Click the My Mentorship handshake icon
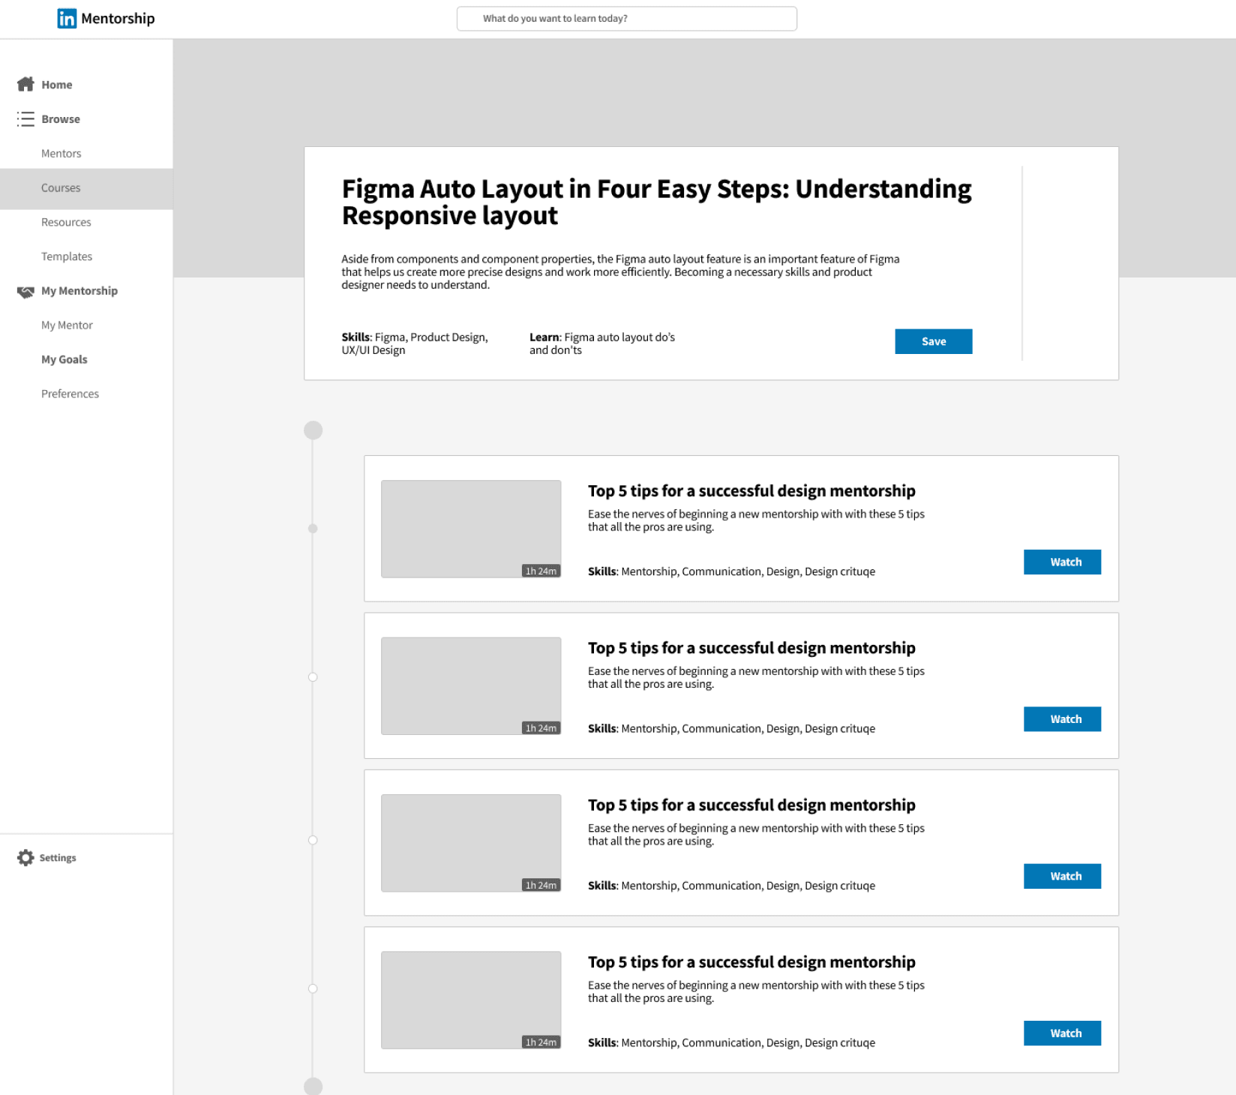Screen dimensions: 1236x1095 click(25, 291)
